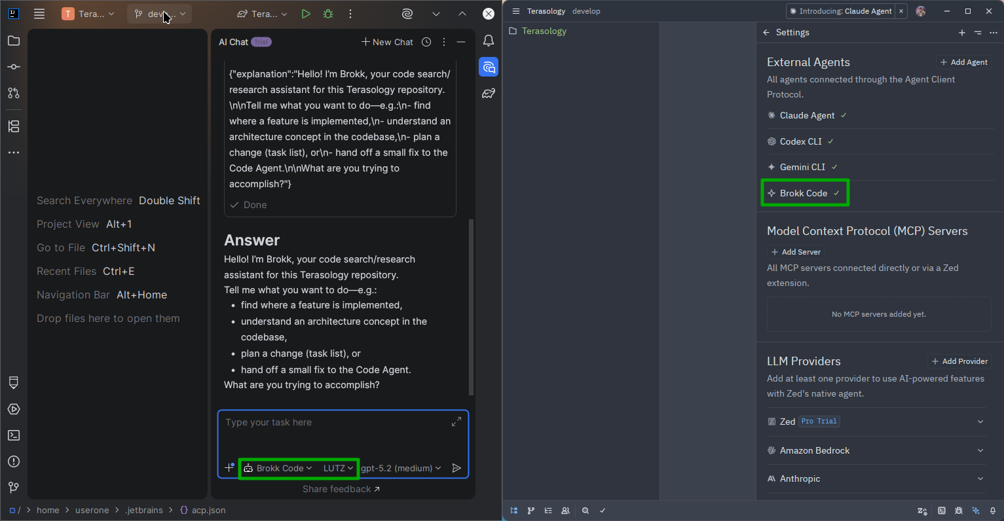Toggle Zed collab panel in status bar
This screenshot has width=1004, height=521.
(565, 511)
